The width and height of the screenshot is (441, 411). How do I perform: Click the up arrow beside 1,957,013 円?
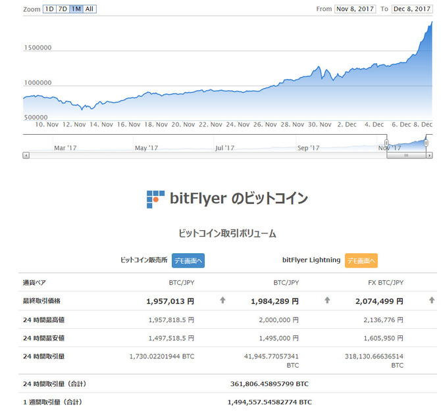pos(222,300)
